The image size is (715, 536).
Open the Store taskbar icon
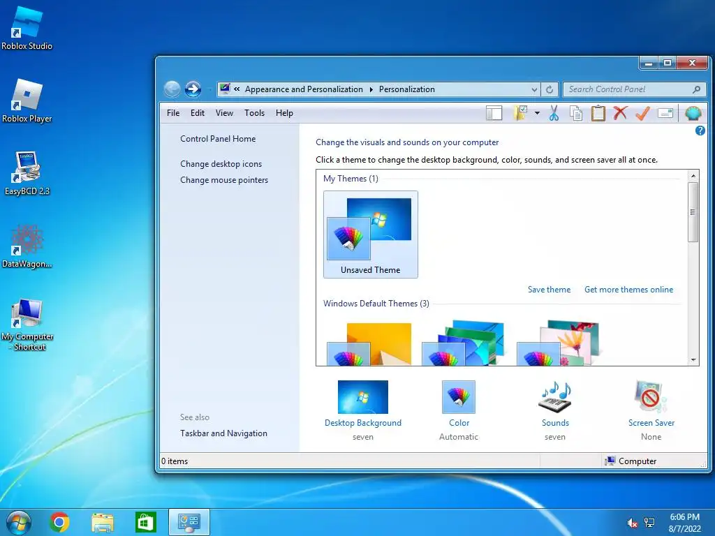tap(145, 522)
